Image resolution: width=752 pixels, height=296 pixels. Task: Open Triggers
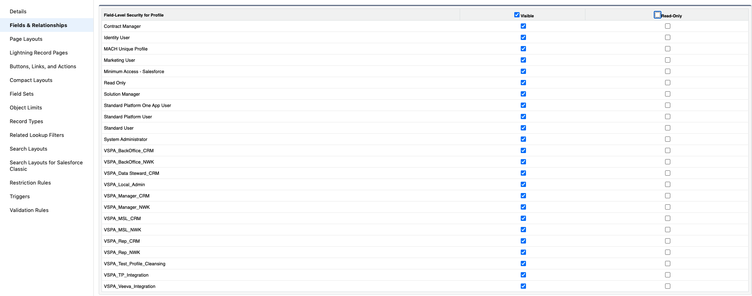[20, 196]
